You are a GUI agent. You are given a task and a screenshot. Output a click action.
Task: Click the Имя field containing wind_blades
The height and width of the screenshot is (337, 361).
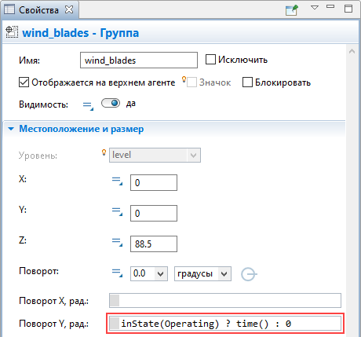click(139, 60)
